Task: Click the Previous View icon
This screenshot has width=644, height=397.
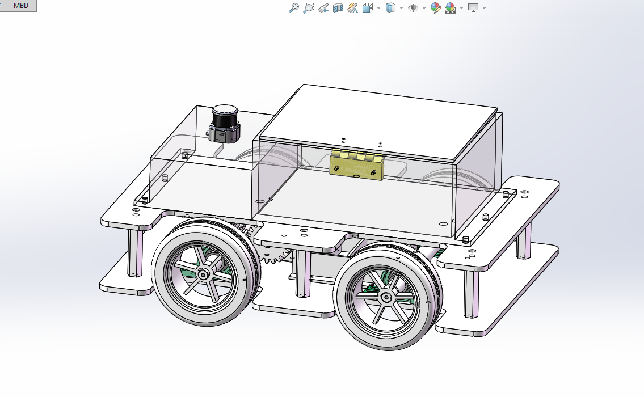Action: coord(323,8)
